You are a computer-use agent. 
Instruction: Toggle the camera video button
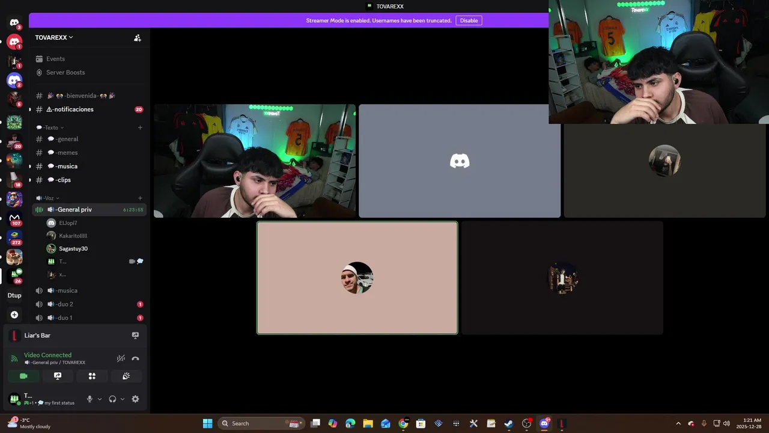[23, 376]
